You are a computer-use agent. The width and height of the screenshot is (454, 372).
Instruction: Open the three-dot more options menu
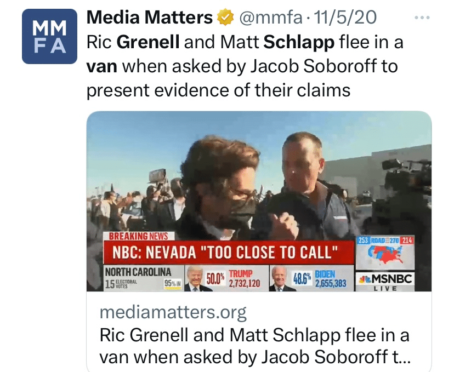(422, 18)
